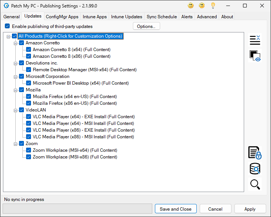Click the Options... button
This screenshot has width=271, height=217.
point(146,26)
